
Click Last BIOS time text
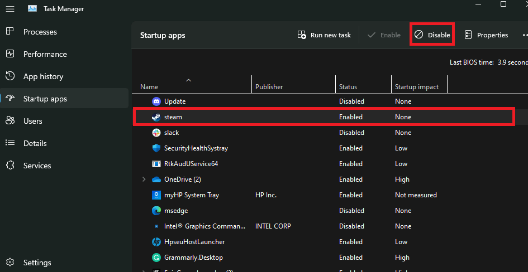click(488, 62)
